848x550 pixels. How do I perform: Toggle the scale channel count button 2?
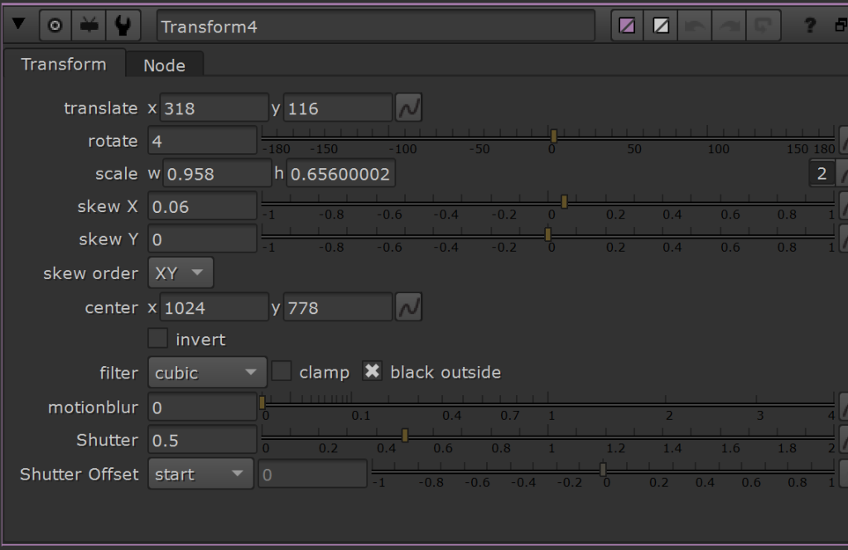click(821, 174)
